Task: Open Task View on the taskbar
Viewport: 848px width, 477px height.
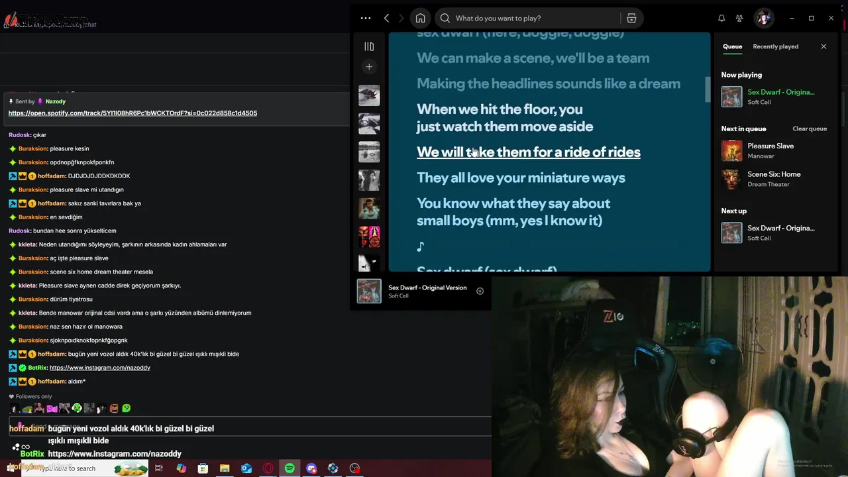Action: point(159,468)
